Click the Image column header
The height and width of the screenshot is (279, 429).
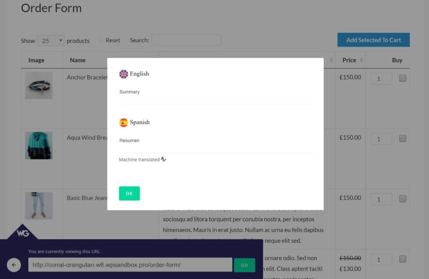coord(36,60)
